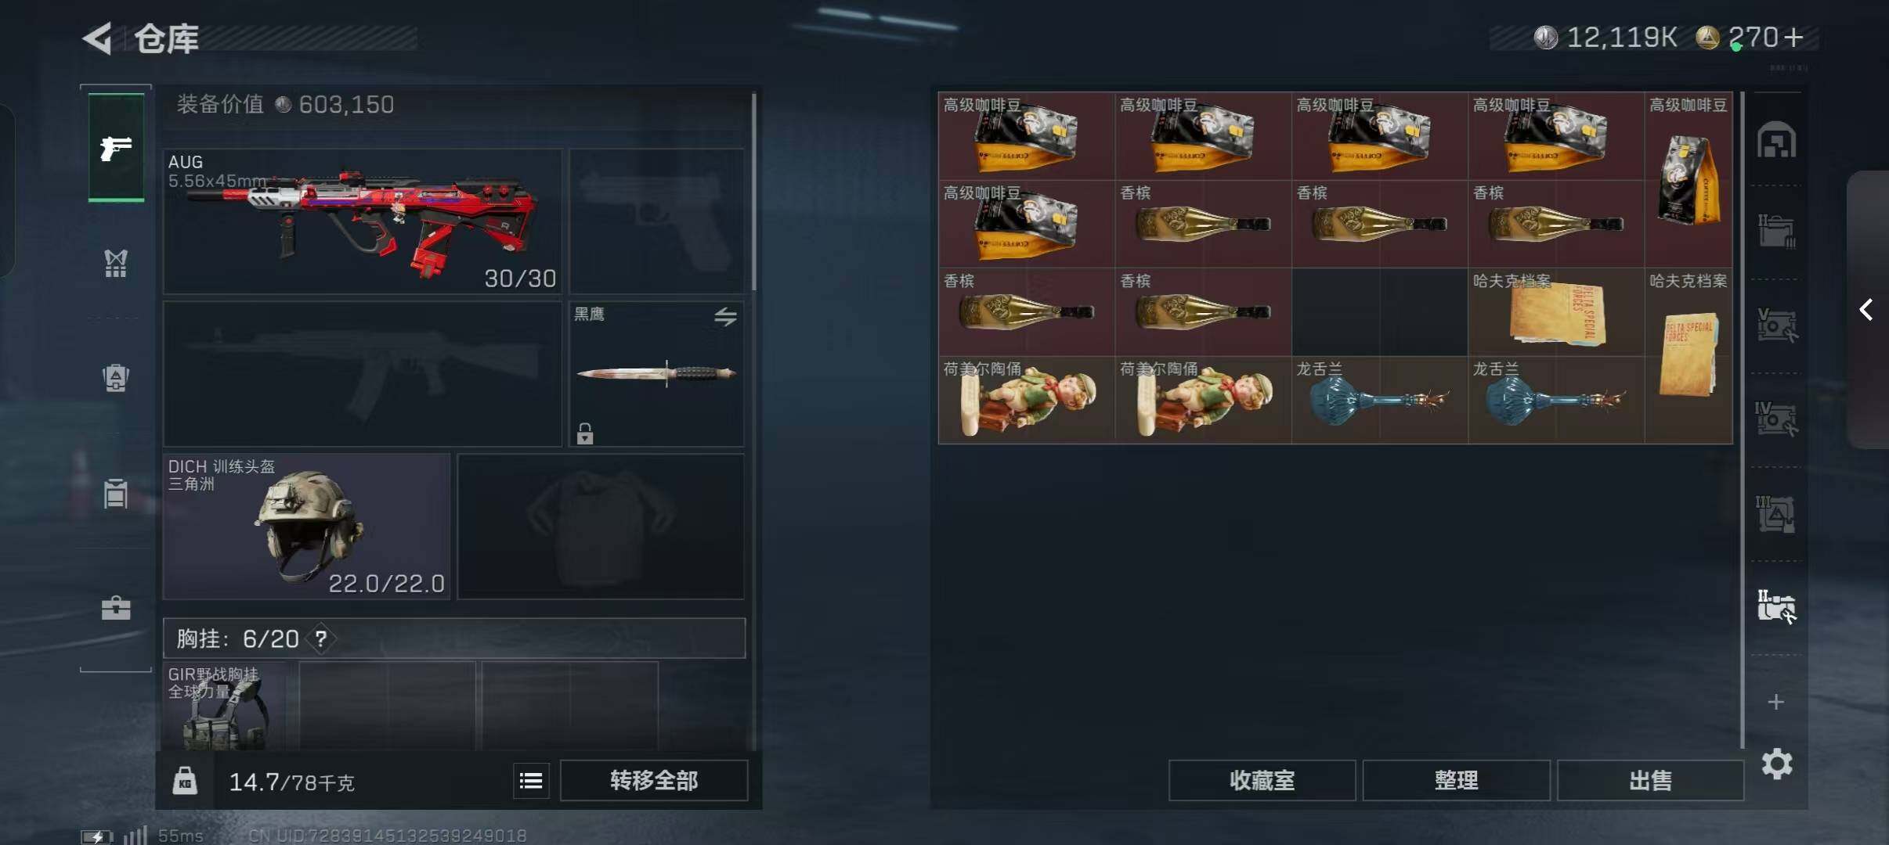Open the backpack category icon
1889x845 pixels.
(x=116, y=378)
